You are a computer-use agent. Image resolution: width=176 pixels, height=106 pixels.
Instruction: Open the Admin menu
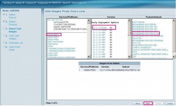coord(66,3)
